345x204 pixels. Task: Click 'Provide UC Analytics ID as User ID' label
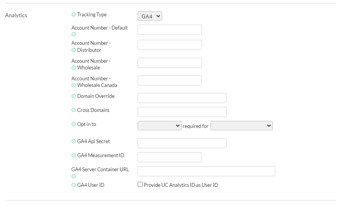[181, 185]
